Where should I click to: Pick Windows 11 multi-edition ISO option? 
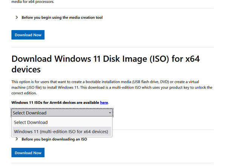(x=61, y=132)
